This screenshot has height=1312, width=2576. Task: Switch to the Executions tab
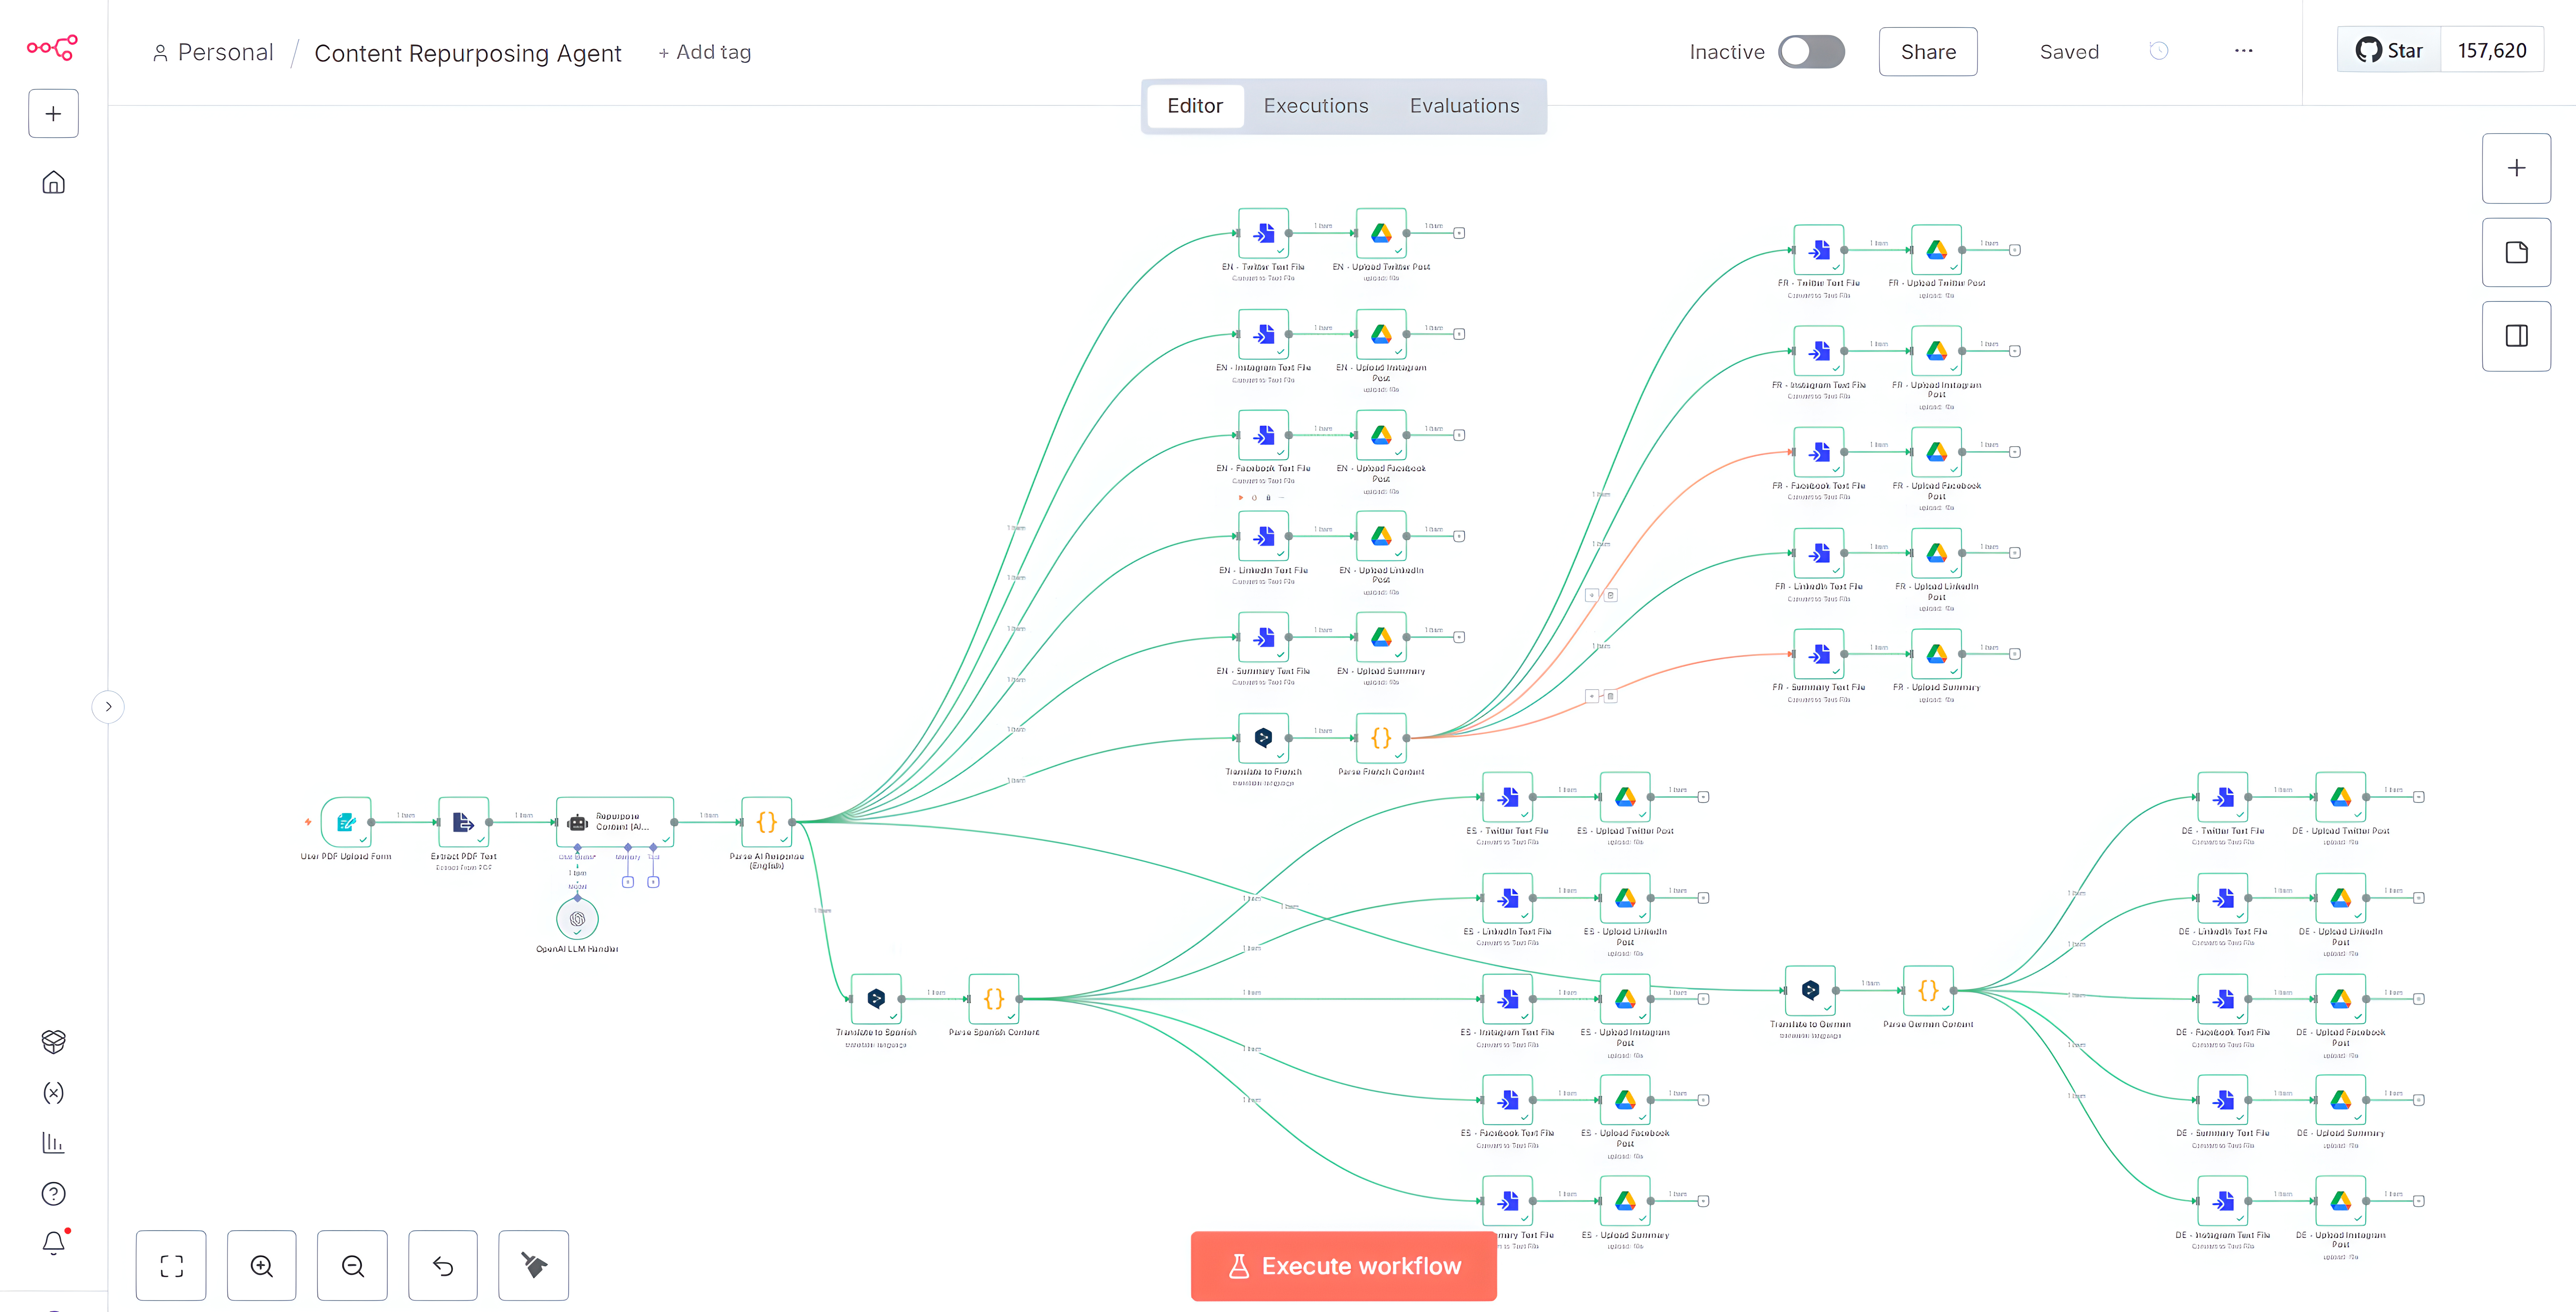[x=1316, y=106]
